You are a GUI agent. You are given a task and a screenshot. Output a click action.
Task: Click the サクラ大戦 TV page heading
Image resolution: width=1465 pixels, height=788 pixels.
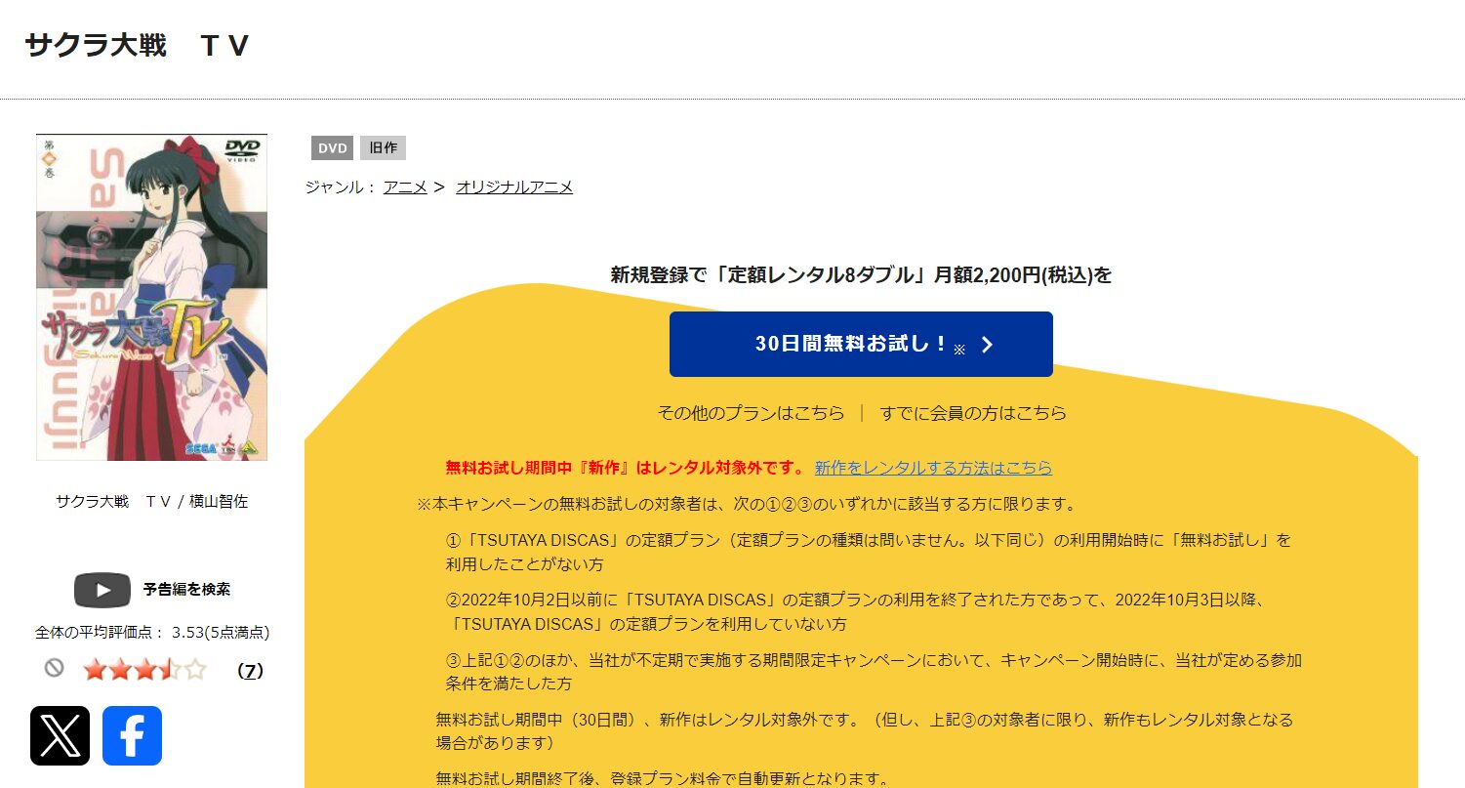(x=138, y=46)
